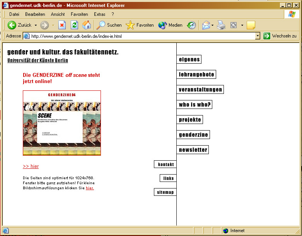Click the yellow note toolbar icon
This screenshot has width=302, height=236.
point(251,25)
